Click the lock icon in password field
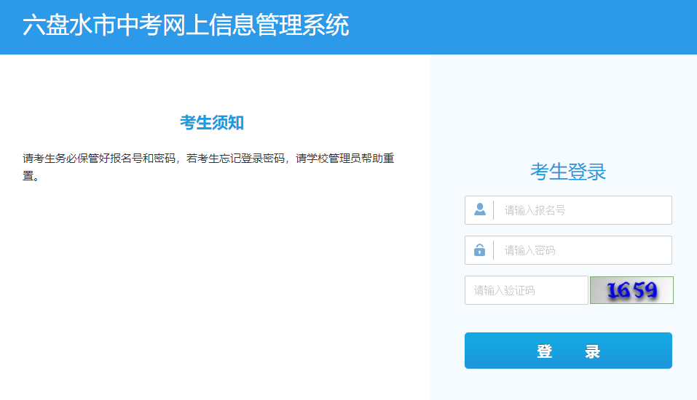 (479, 250)
